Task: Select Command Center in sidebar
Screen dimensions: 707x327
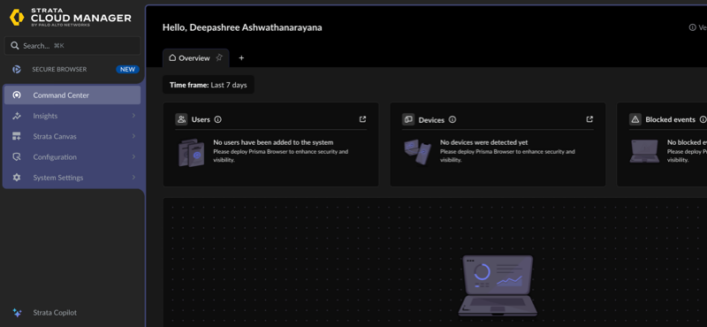Action: (x=72, y=95)
